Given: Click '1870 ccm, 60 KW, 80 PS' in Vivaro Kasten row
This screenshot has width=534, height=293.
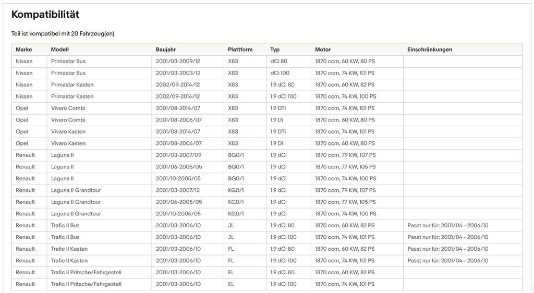Looking at the screenshot, I should pos(345,143).
